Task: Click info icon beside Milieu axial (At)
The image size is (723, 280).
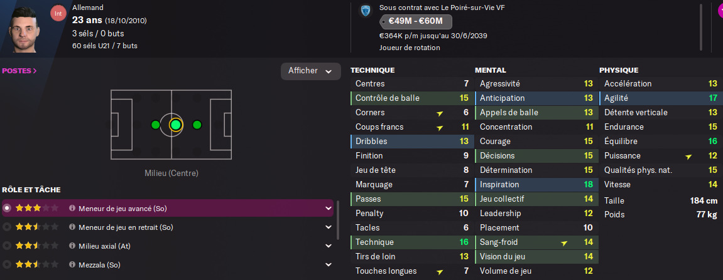Action: click(72, 246)
